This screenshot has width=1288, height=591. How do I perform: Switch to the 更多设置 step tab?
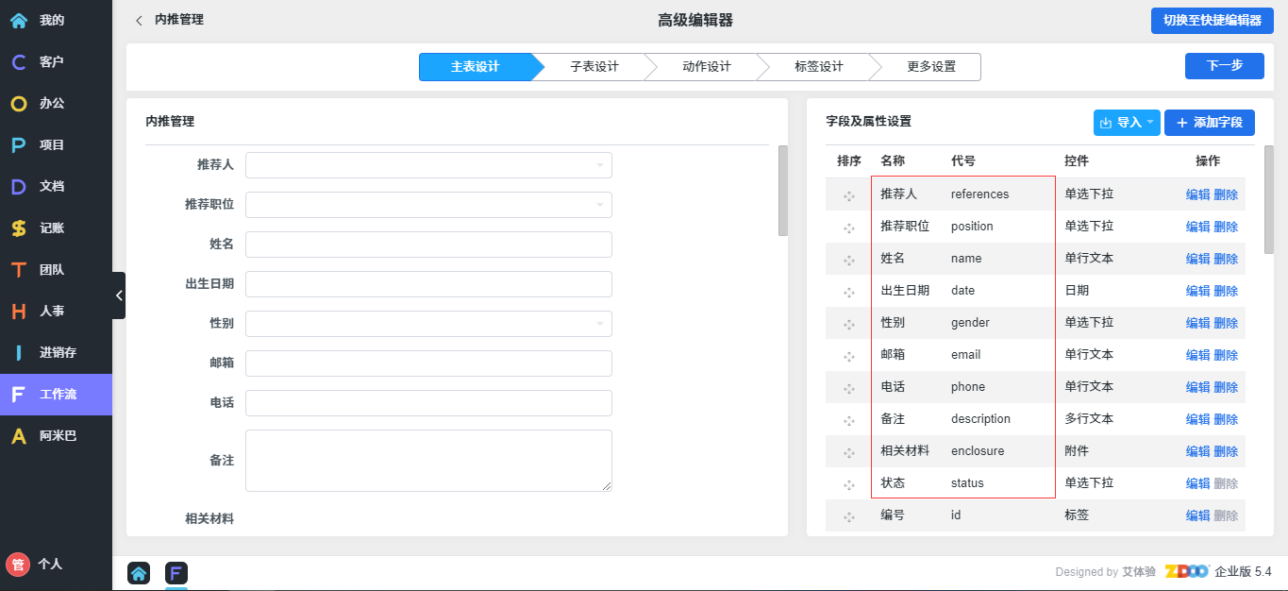[930, 67]
